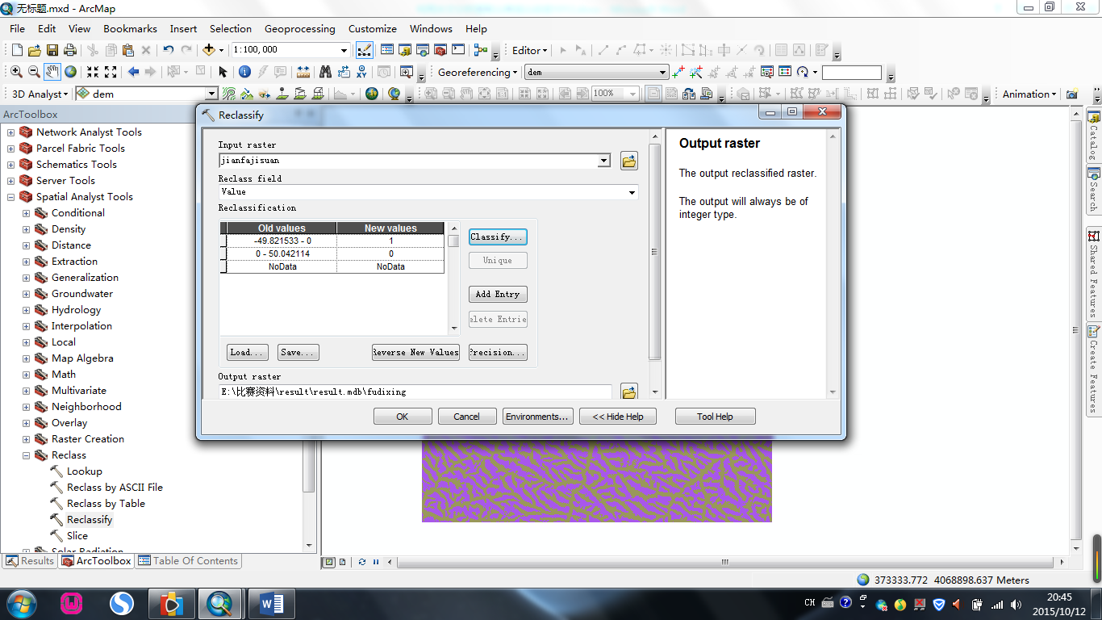Select the Identify tool icon
This screenshot has width=1102, height=620.
click(x=244, y=72)
